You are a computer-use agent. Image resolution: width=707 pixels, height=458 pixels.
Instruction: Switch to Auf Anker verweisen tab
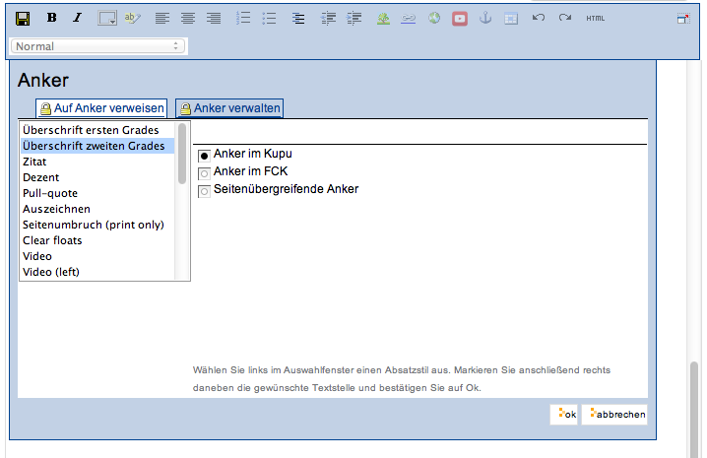[101, 108]
